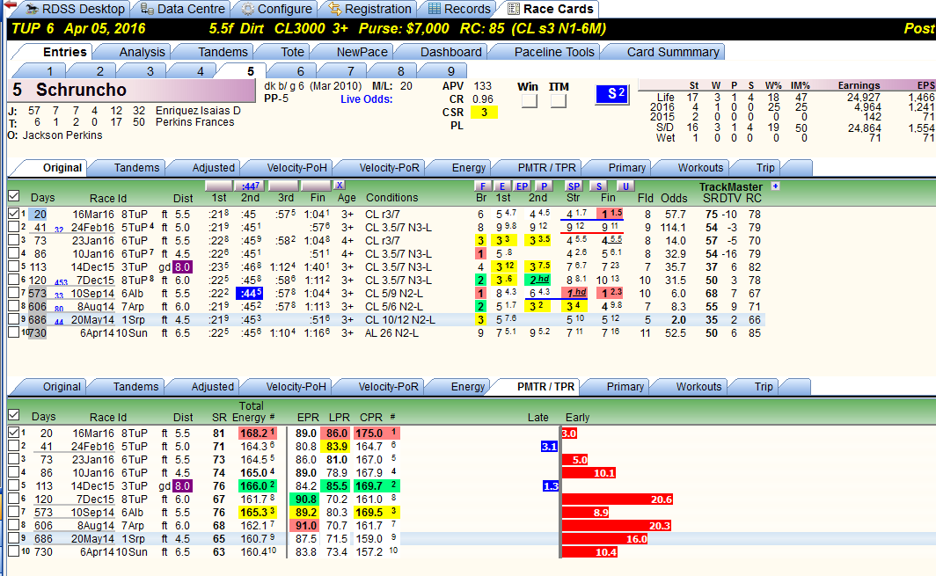Click the CPR column header

point(371,417)
